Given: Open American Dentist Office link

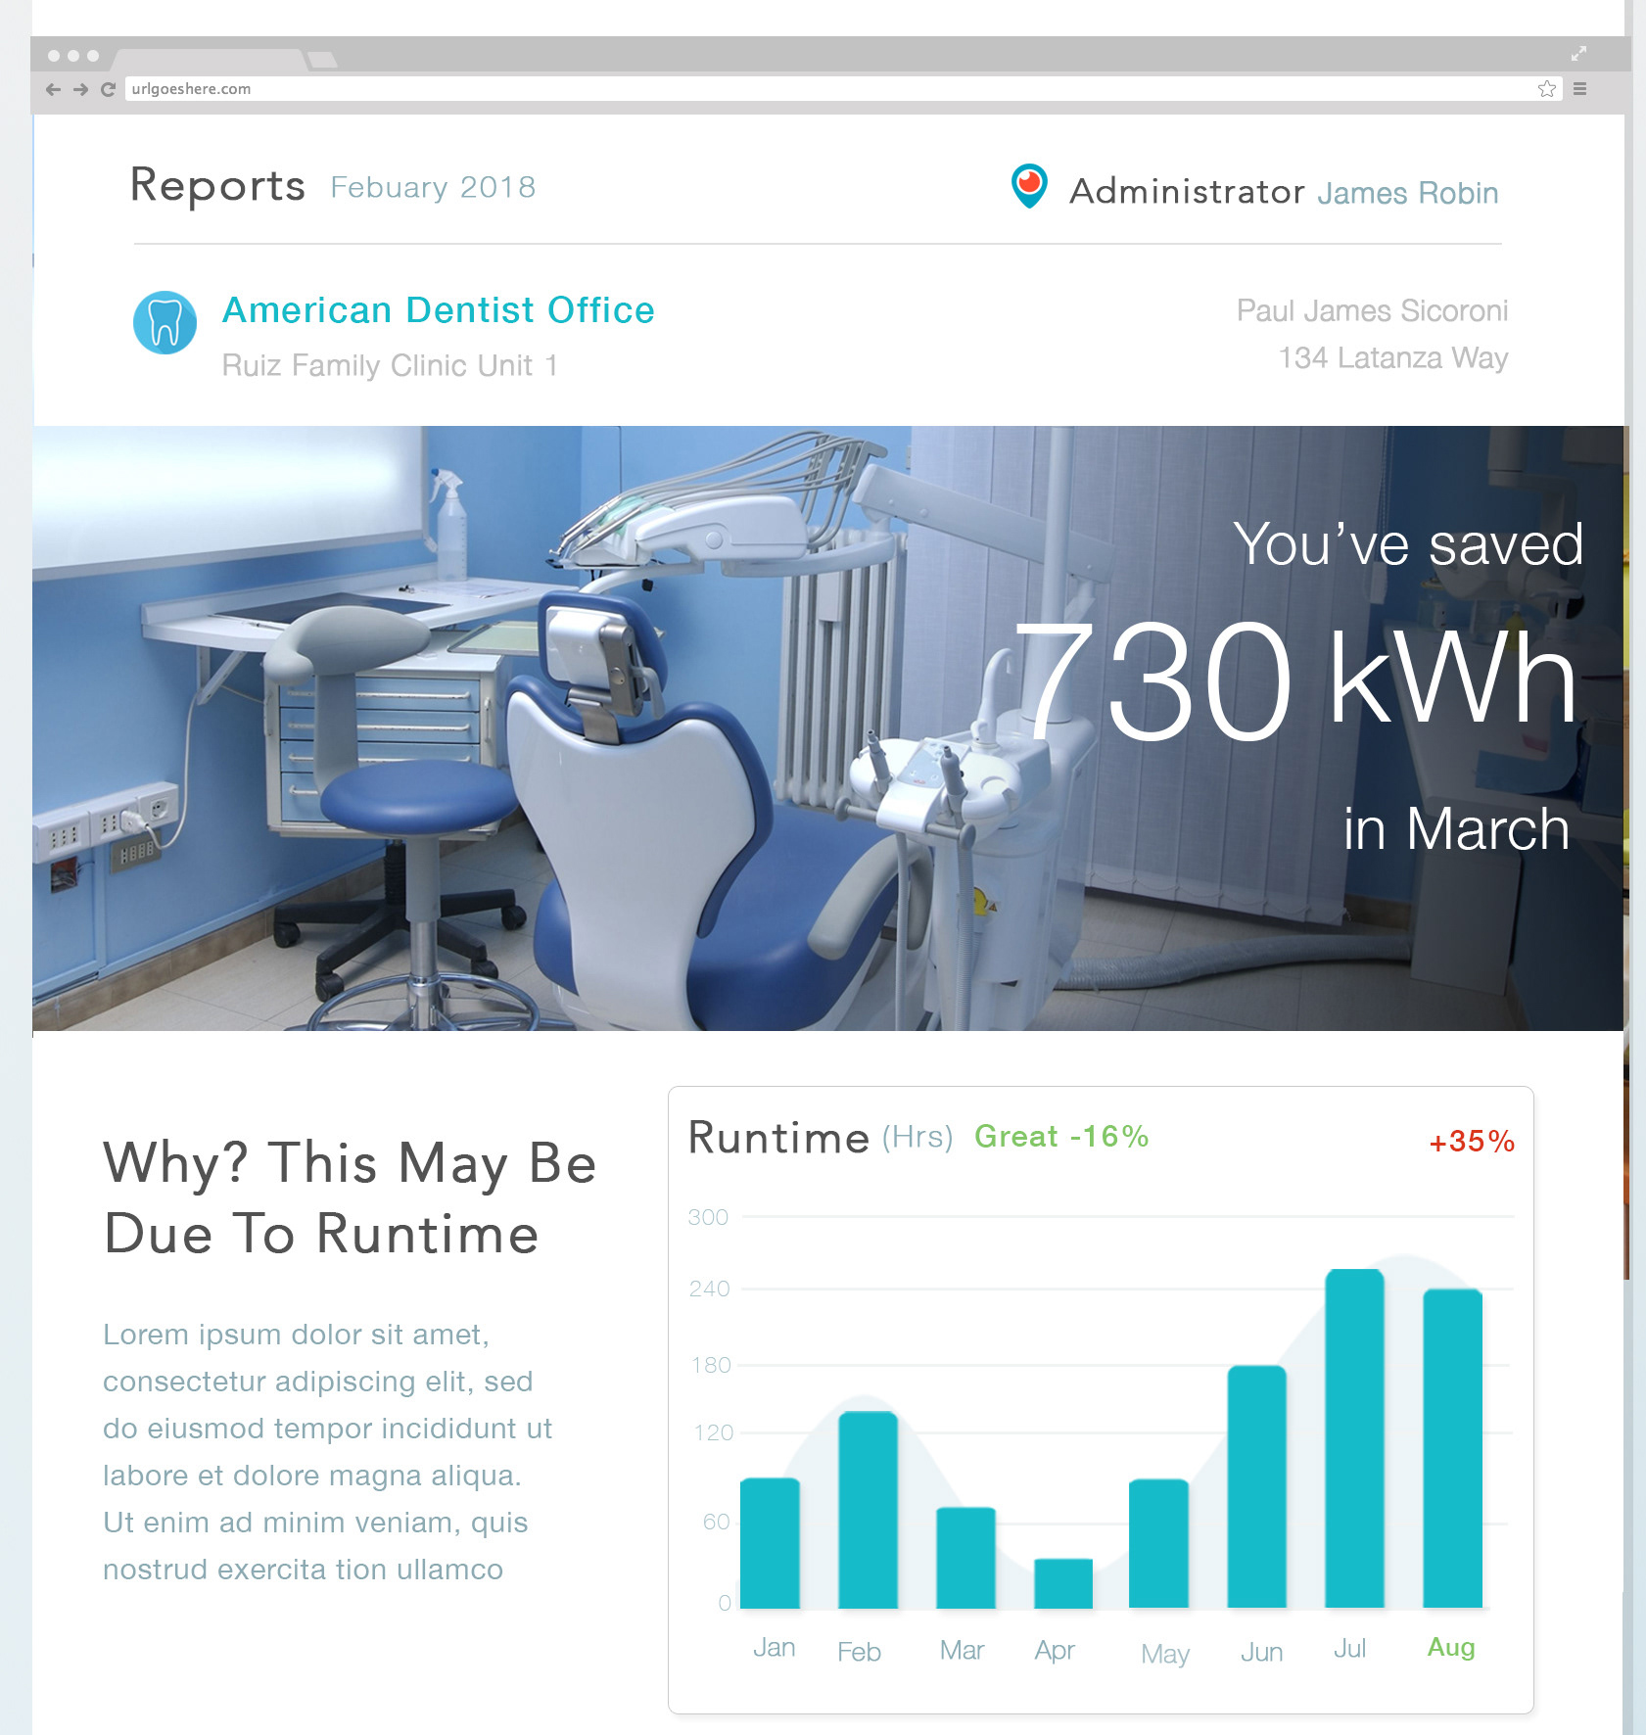Looking at the screenshot, I should (438, 310).
